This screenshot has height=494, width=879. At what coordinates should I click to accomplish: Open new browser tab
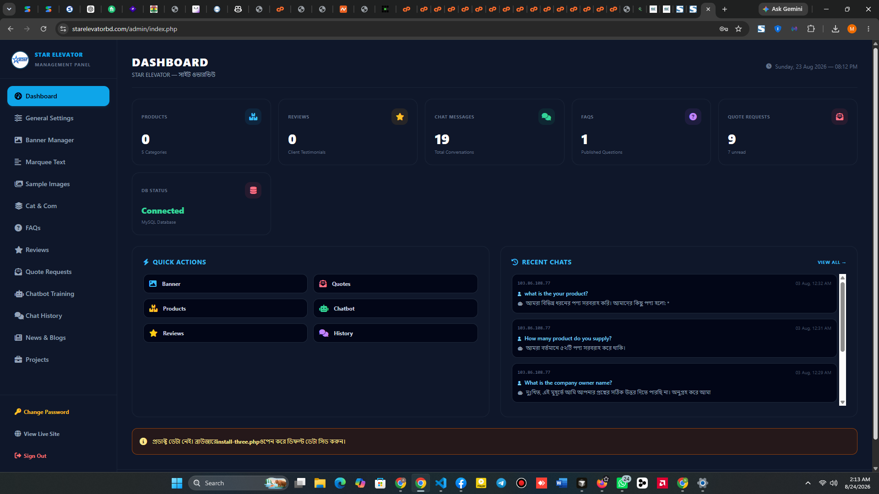pyautogui.click(x=725, y=9)
